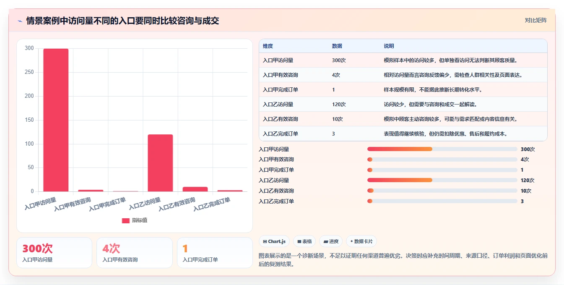
Task: Click the 入口乙有效咨询 progress bar showing 10次
Action: coord(442,191)
